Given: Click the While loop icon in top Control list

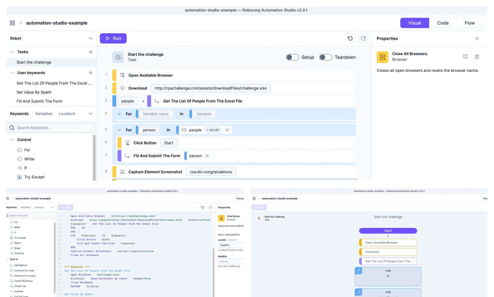Looking at the screenshot, I should point(20,159).
